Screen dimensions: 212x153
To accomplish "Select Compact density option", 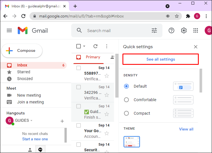I will [126, 113].
